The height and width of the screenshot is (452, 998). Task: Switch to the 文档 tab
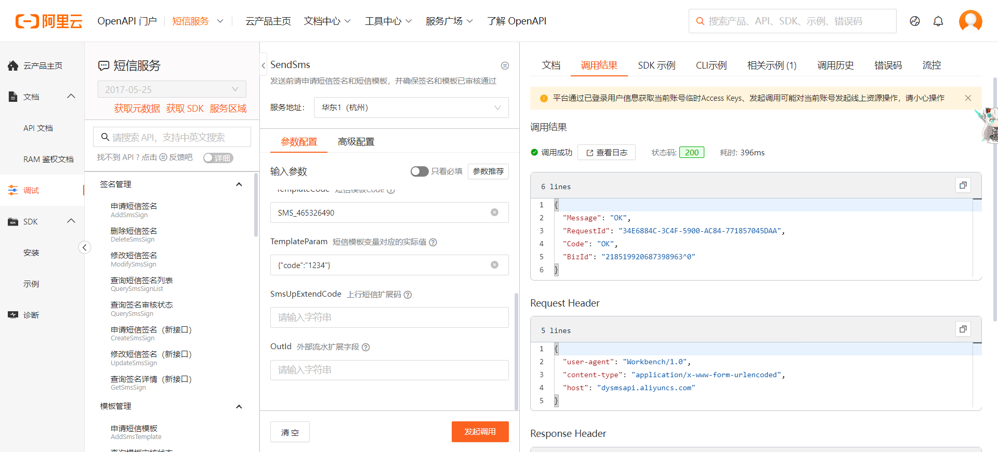551,65
